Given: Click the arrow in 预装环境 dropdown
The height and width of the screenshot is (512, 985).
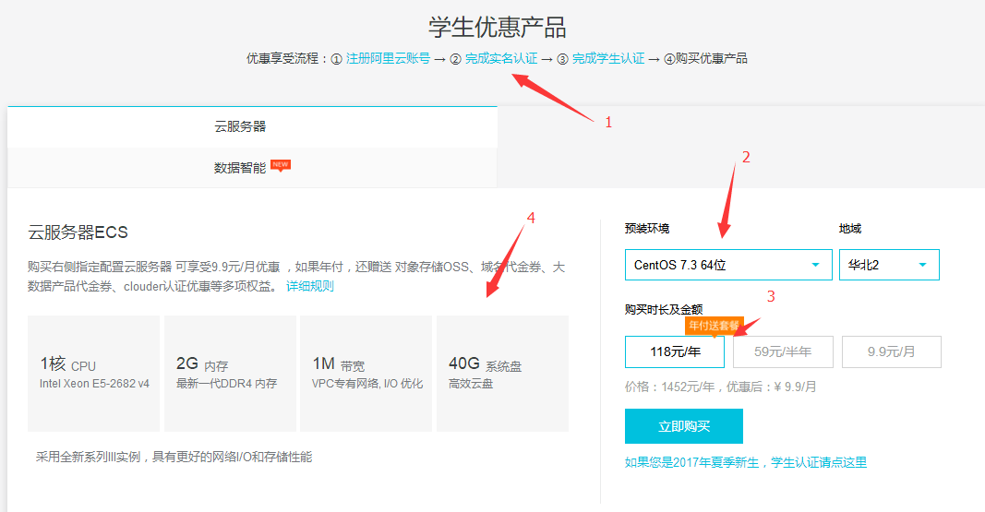Looking at the screenshot, I should (x=815, y=265).
